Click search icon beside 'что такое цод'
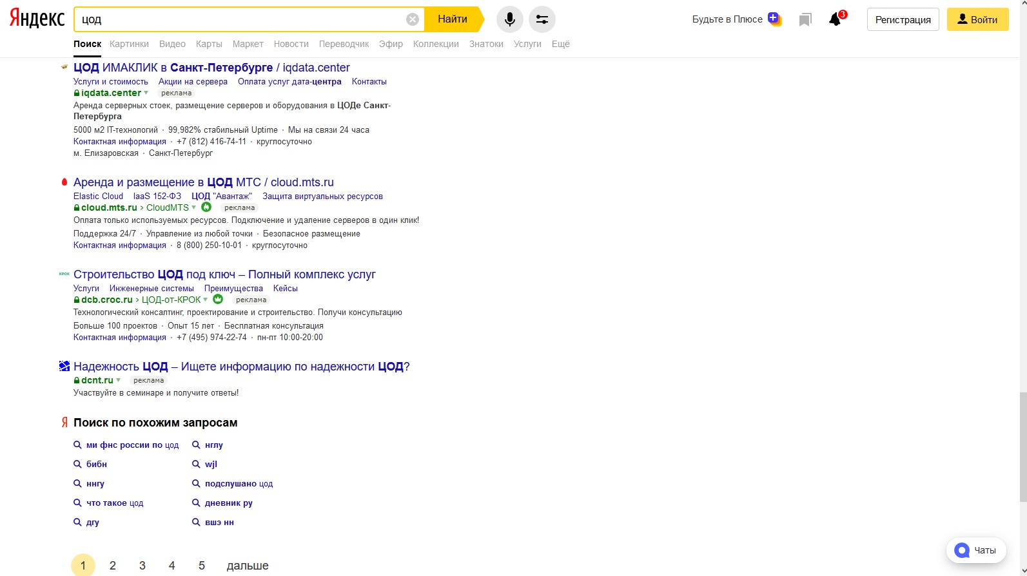The image size is (1027, 576). (77, 503)
